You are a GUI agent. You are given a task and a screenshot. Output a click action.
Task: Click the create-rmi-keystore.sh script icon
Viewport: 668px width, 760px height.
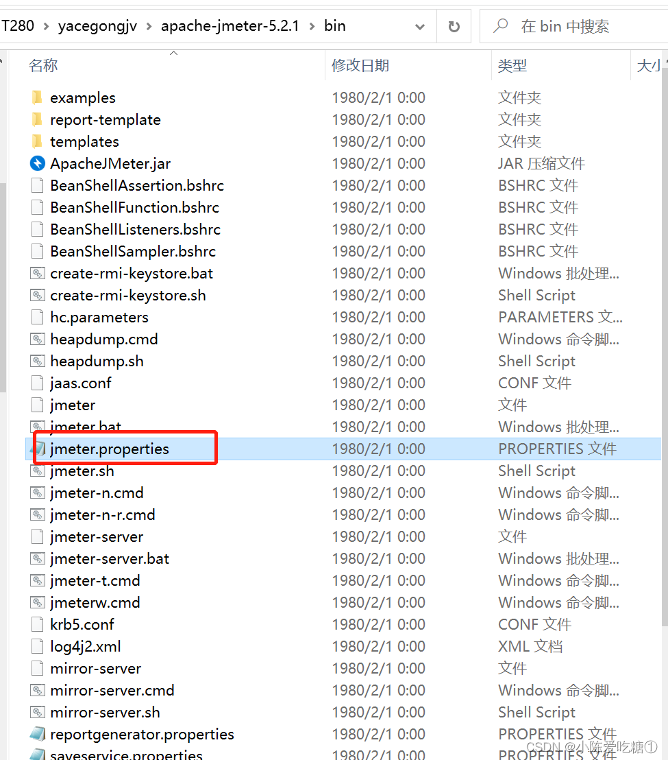(37, 295)
